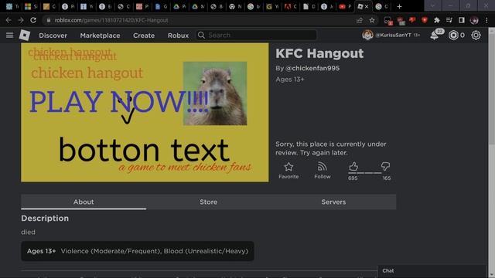Open the Create page
Screen dimensions: 495x278
[x=144, y=36]
